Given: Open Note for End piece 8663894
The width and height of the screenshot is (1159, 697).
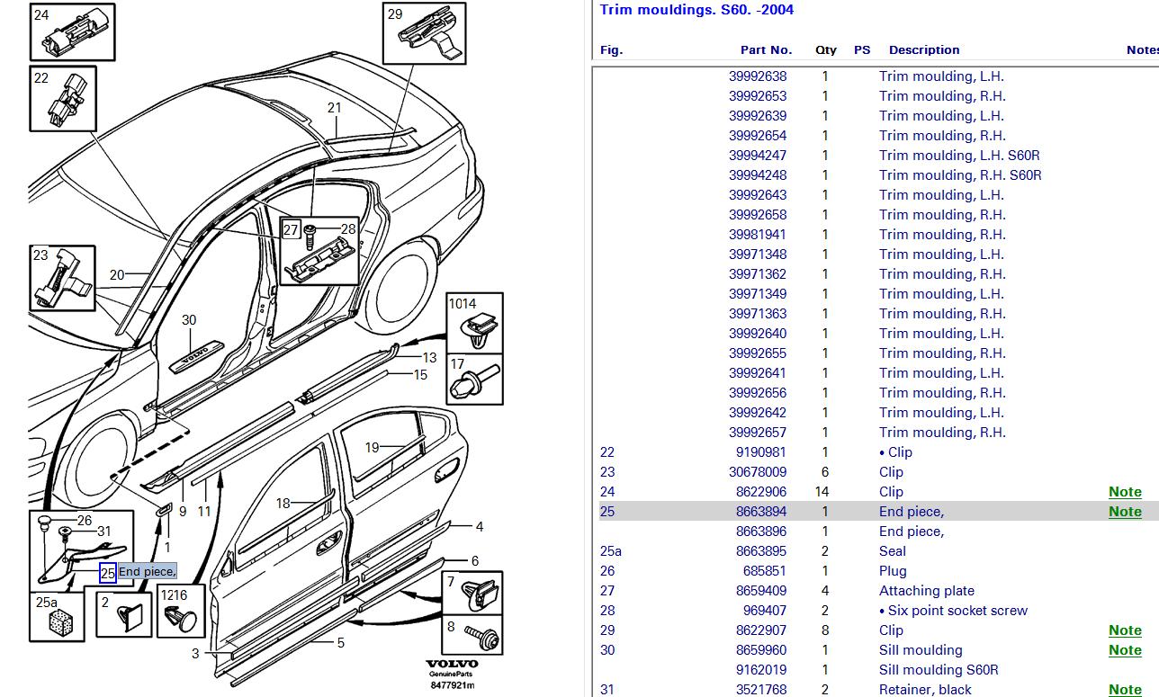Looking at the screenshot, I should click(1124, 512).
